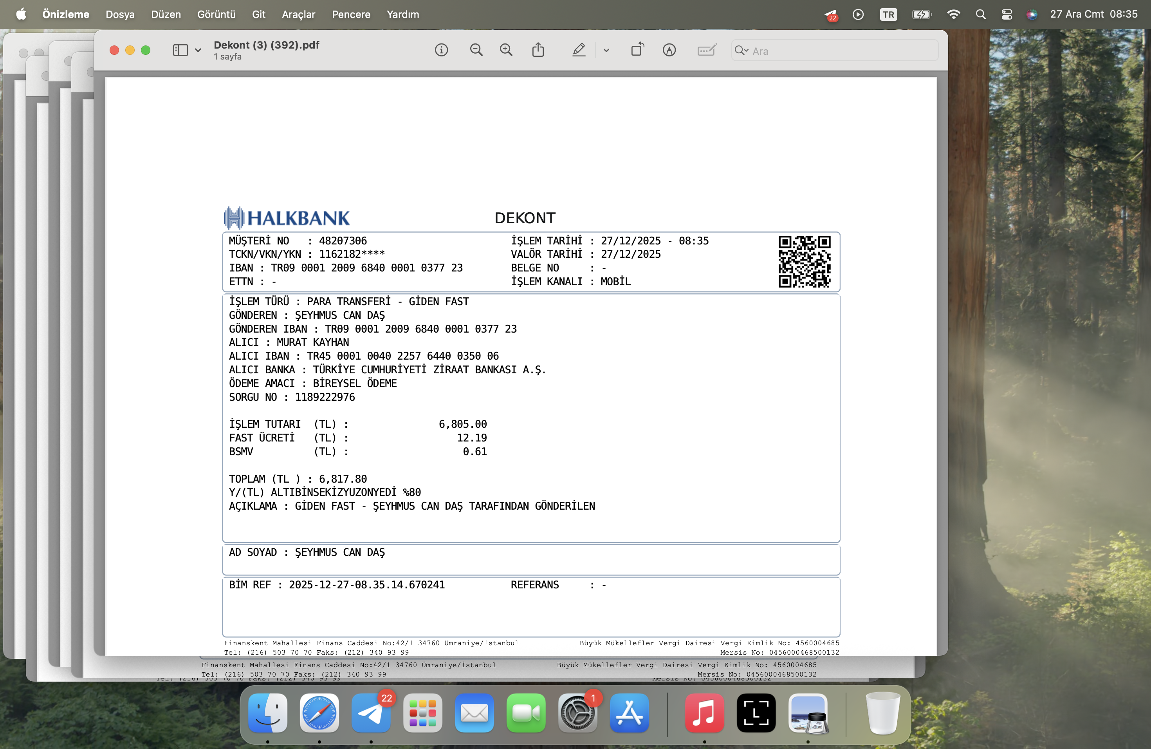
Task: Click the BSMV value 0.61
Action: click(x=475, y=451)
